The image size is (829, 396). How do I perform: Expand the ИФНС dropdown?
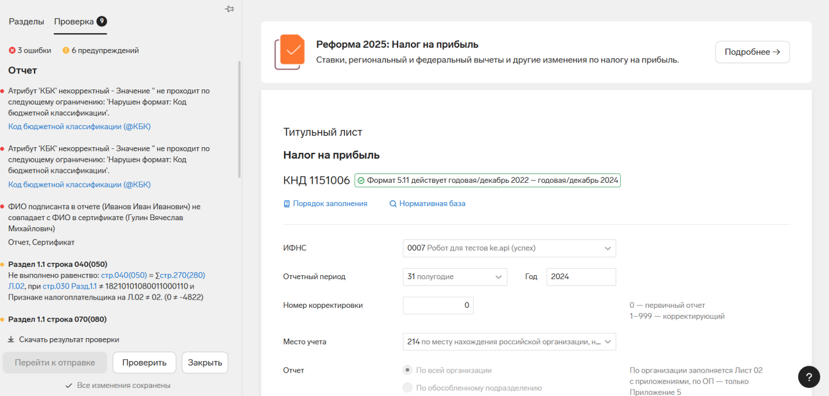[x=607, y=248]
